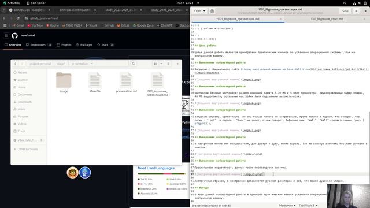Switch to П01_Мурашов_отчет.md editor tab
Image resolution: width=370 pixels, height=208 pixels.
tap(327, 19)
